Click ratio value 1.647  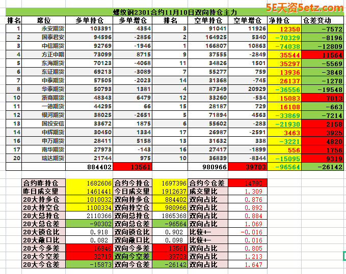tap(248, 264)
